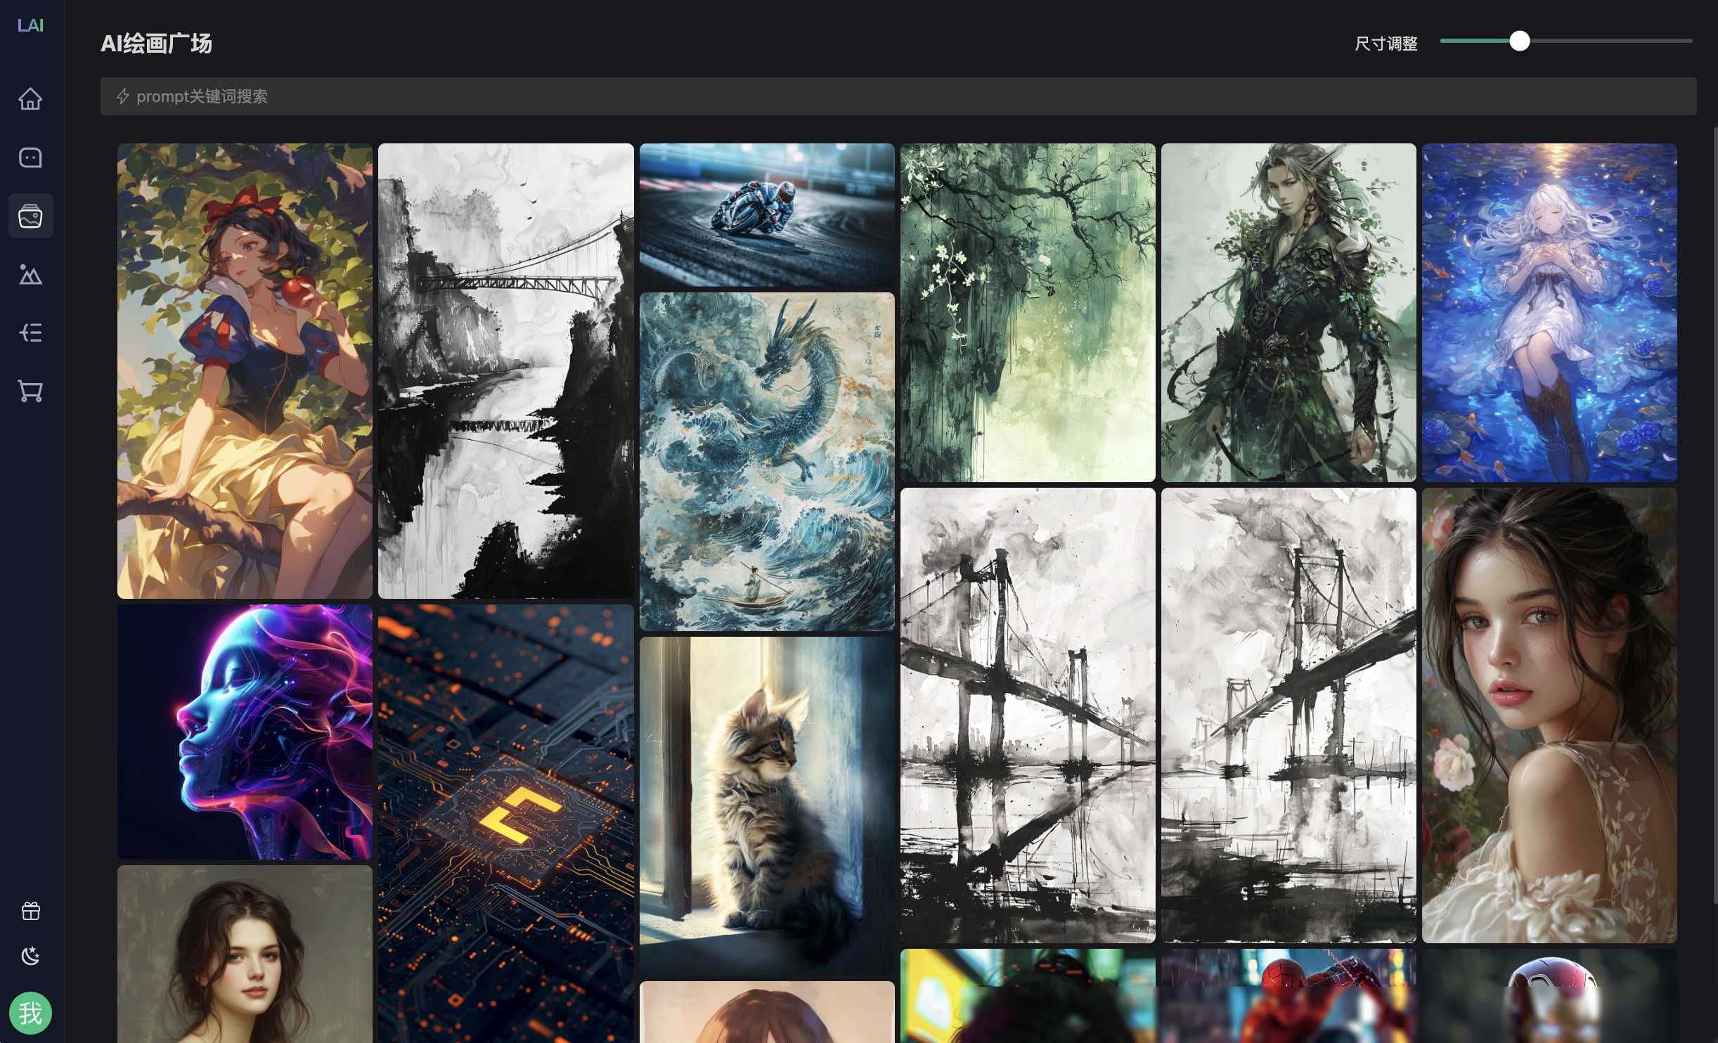The height and width of the screenshot is (1043, 1718).
Task: Open the Iron Man helmet image
Action: pos(1549,996)
